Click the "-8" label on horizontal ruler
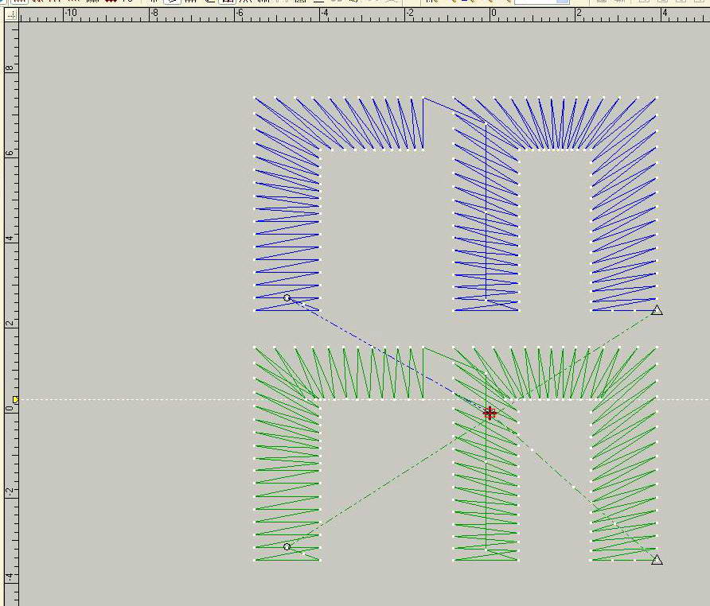 154,14
